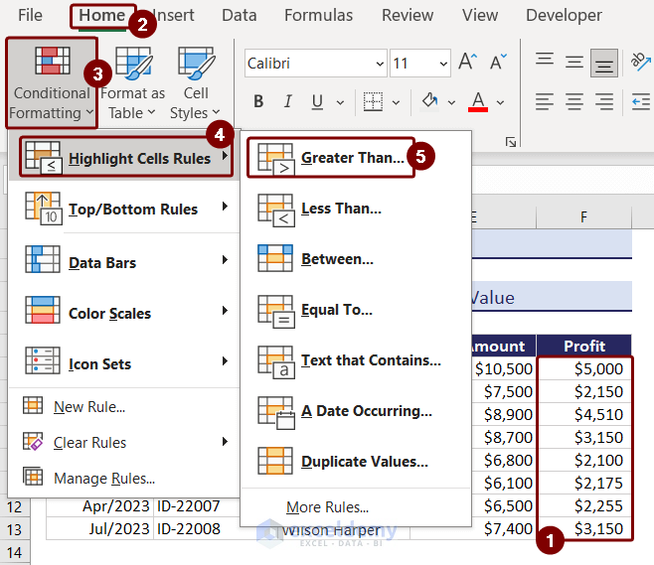This screenshot has height=565, width=654.
Task: Select Duplicate Values rule
Action: (x=356, y=462)
